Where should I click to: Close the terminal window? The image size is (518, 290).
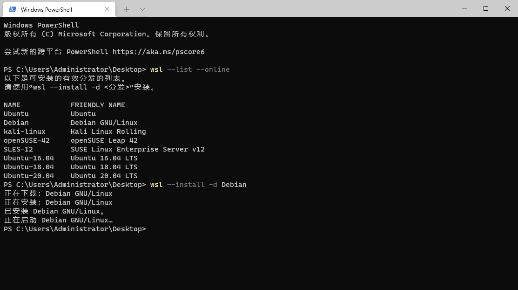[x=507, y=8]
